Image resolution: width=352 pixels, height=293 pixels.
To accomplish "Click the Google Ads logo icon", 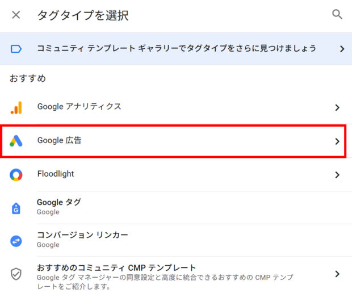I will pos(16,141).
